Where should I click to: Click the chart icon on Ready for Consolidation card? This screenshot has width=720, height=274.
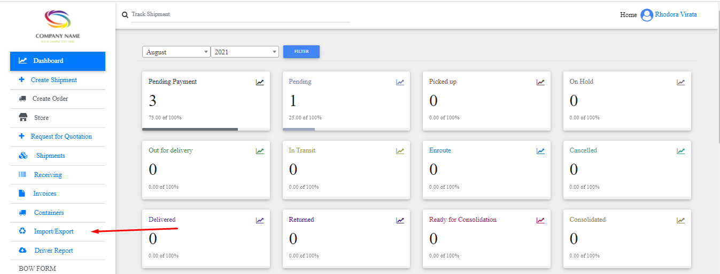pos(540,220)
